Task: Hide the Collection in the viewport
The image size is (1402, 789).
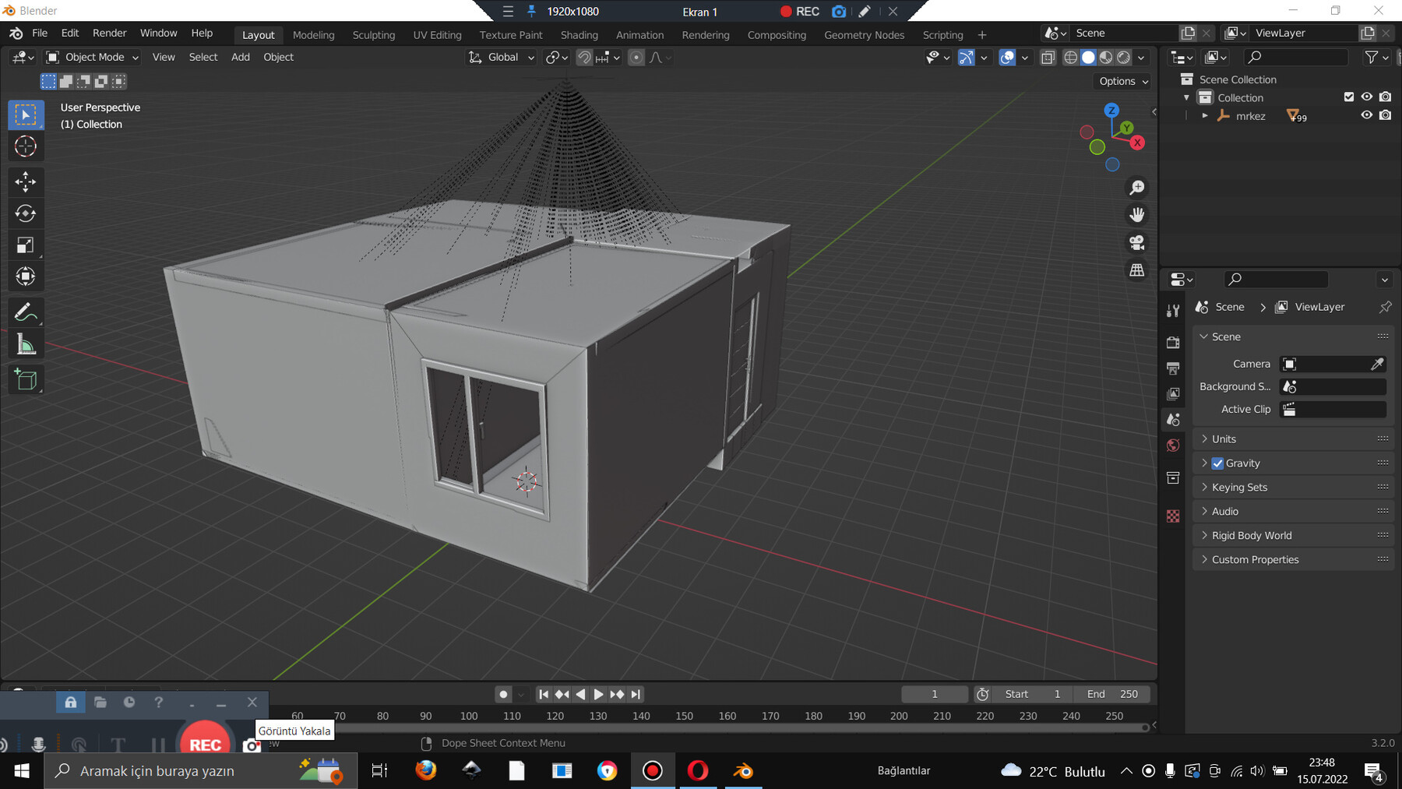Action: [1366, 97]
